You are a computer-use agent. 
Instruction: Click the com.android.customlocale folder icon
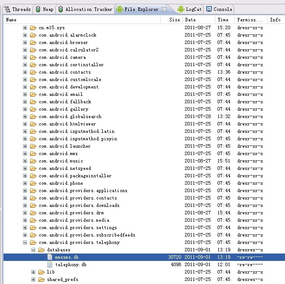(33, 79)
